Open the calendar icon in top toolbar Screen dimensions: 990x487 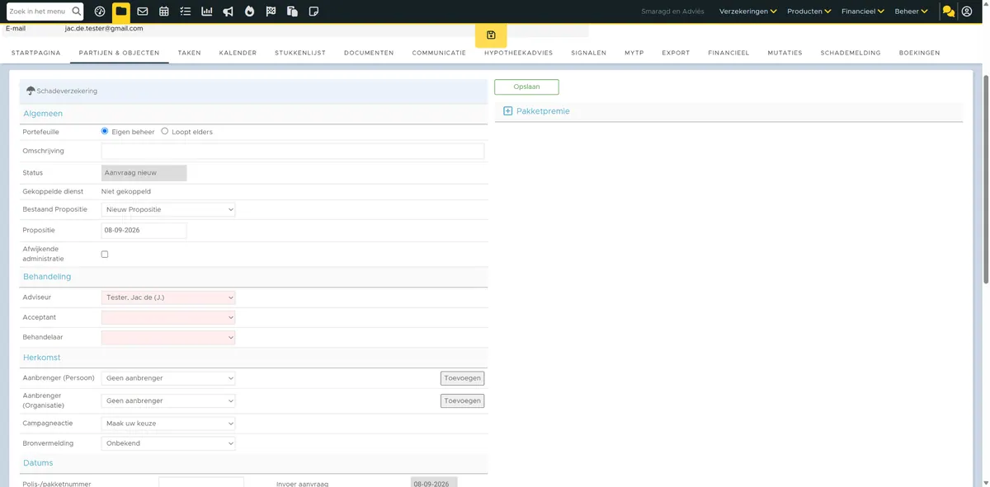[164, 12]
